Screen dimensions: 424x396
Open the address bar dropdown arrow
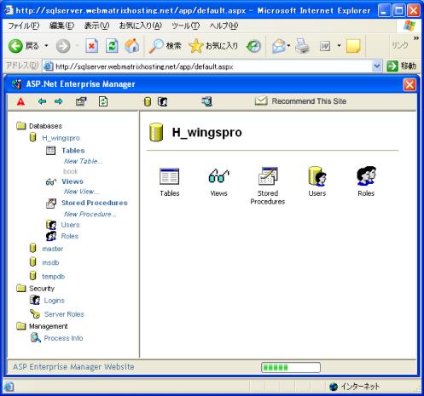(376, 66)
